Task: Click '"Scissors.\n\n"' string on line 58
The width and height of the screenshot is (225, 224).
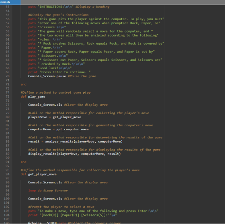Action: [52, 27]
